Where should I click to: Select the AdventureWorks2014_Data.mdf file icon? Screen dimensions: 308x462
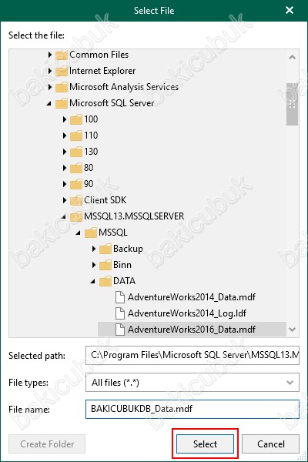[x=119, y=297]
